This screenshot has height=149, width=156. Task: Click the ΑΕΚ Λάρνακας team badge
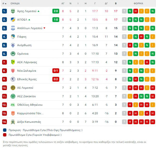click(13, 62)
